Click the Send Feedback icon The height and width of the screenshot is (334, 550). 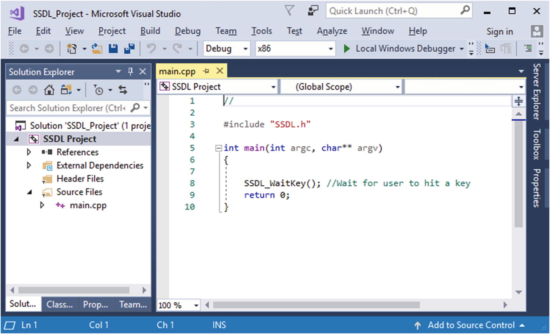point(313,11)
